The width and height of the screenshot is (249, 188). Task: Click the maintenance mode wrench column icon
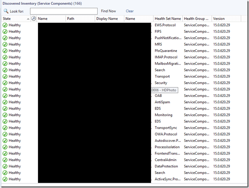pos(34,19)
